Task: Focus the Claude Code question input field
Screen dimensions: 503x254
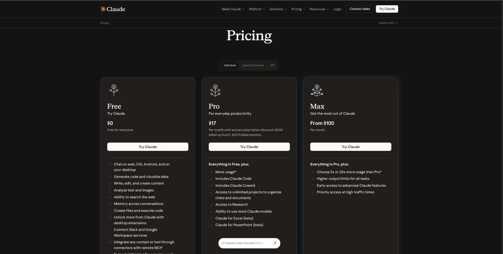Action: click(244, 243)
